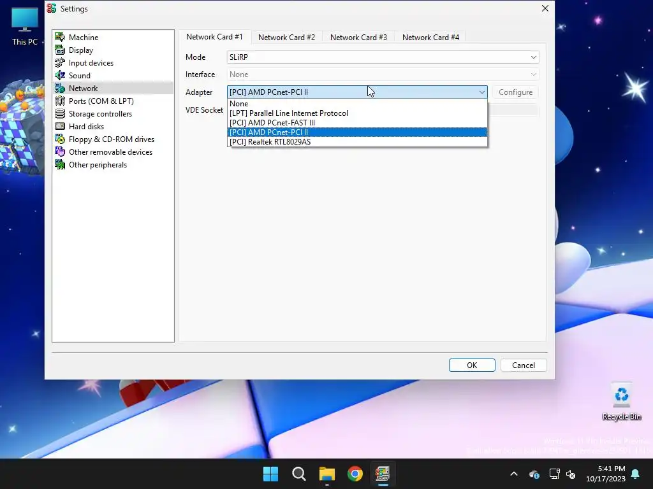The height and width of the screenshot is (489, 653).
Task: Click the Floppy & CD-ROM drives icon
Action: point(60,139)
